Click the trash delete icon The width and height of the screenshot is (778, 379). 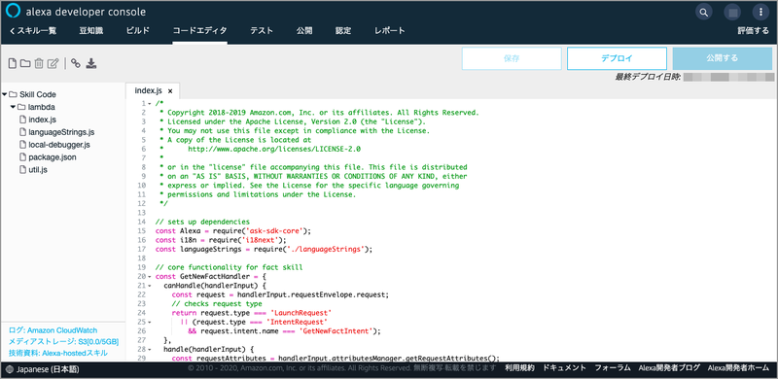pos(39,63)
